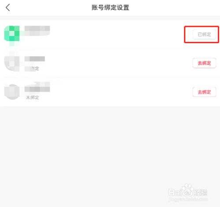Tap empty middle area of second account row

(x=116, y=63)
